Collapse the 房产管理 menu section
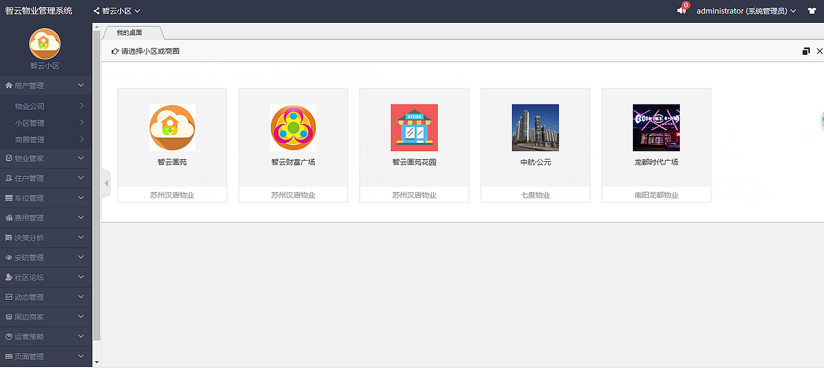824x368 pixels. (x=45, y=86)
